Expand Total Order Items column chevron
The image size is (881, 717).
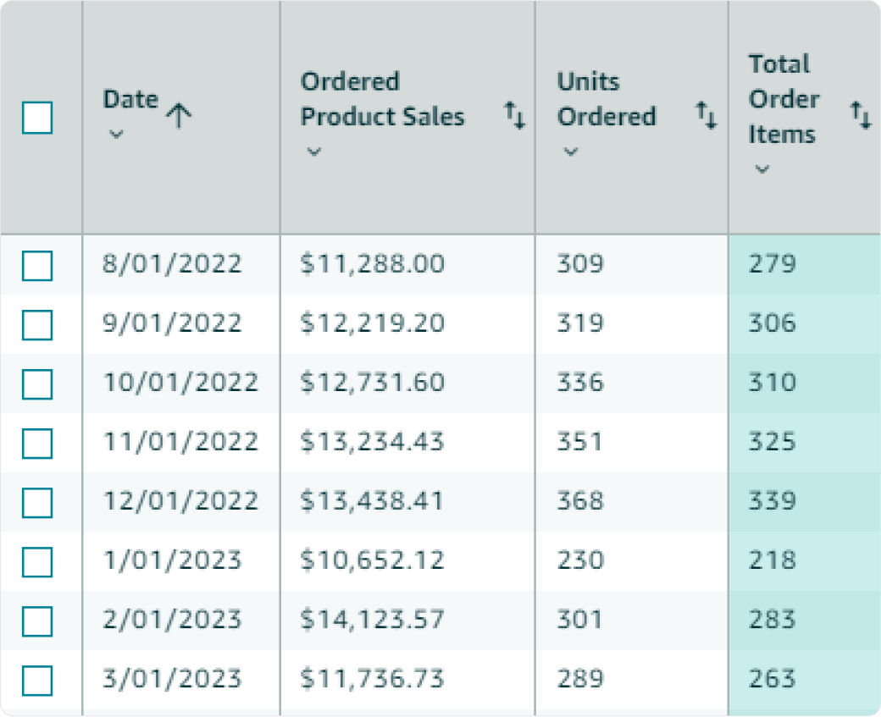click(762, 169)
